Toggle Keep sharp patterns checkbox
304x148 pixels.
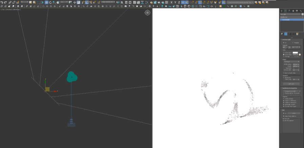(x=284, y=116)
